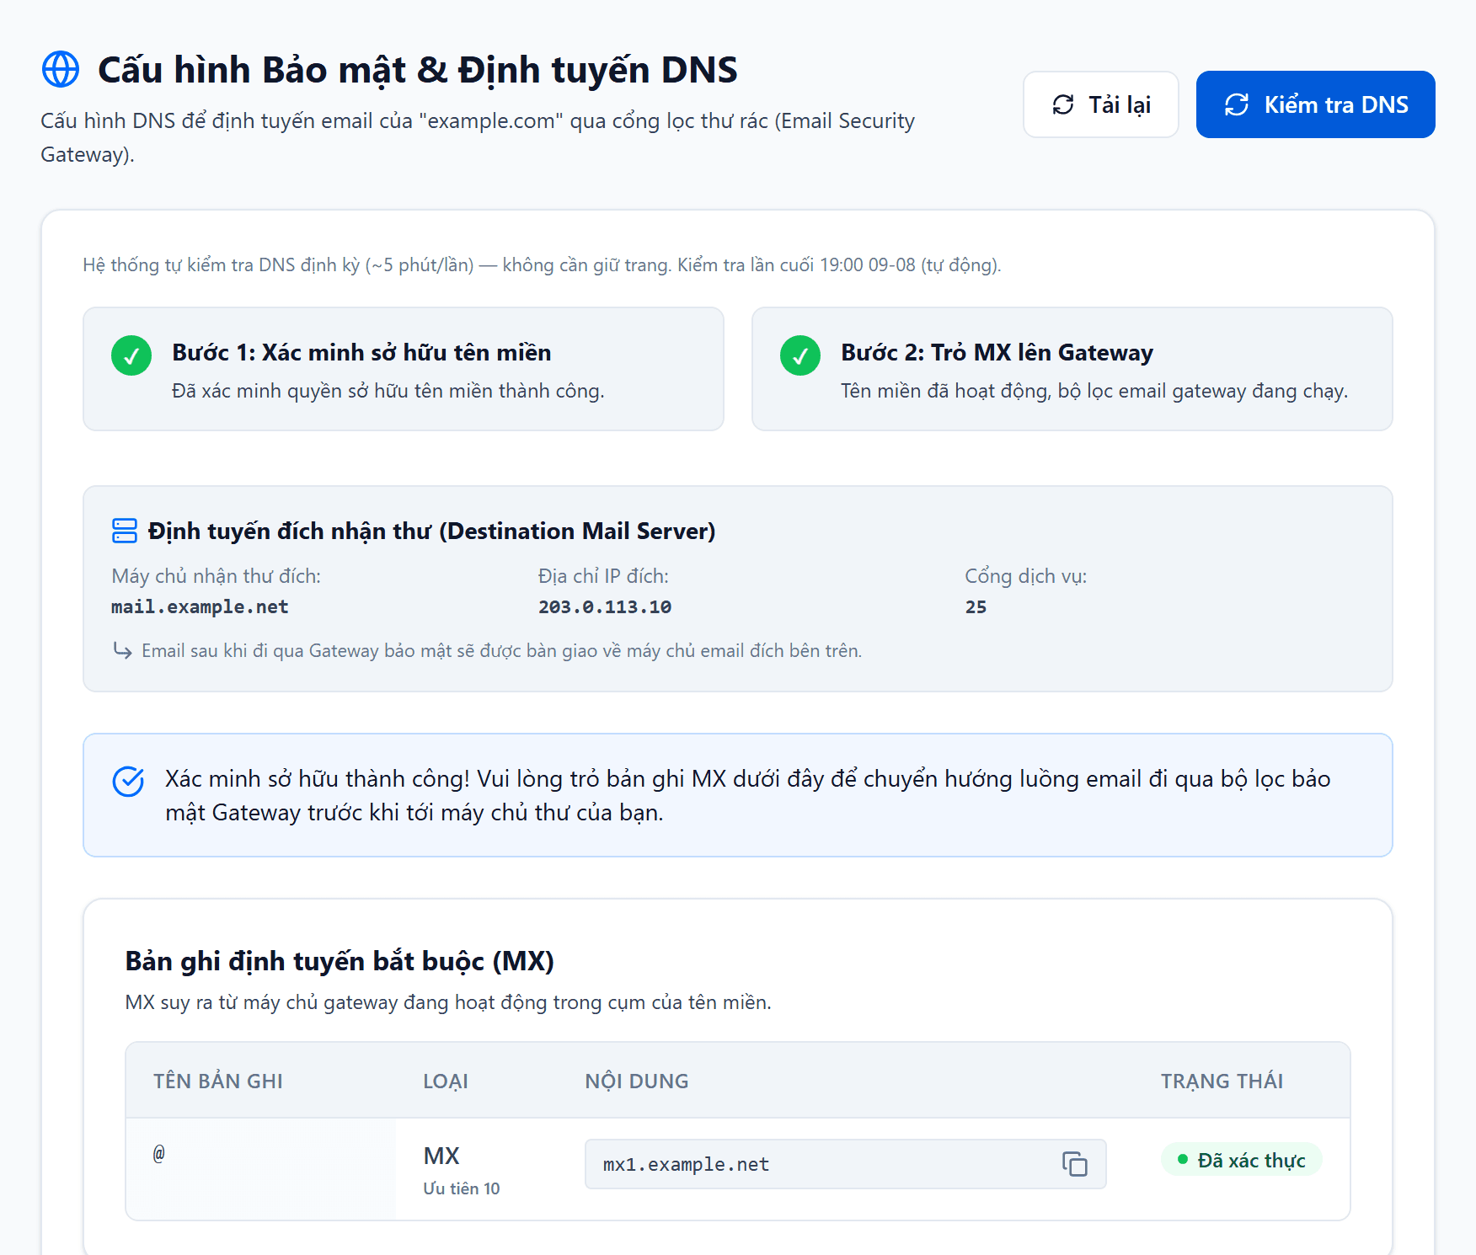Copy the mx1.example.net record value
Image resolution: width=1476 pixels, height=1255 pixels.
pyautogui.click(x=1074, y=1164)
